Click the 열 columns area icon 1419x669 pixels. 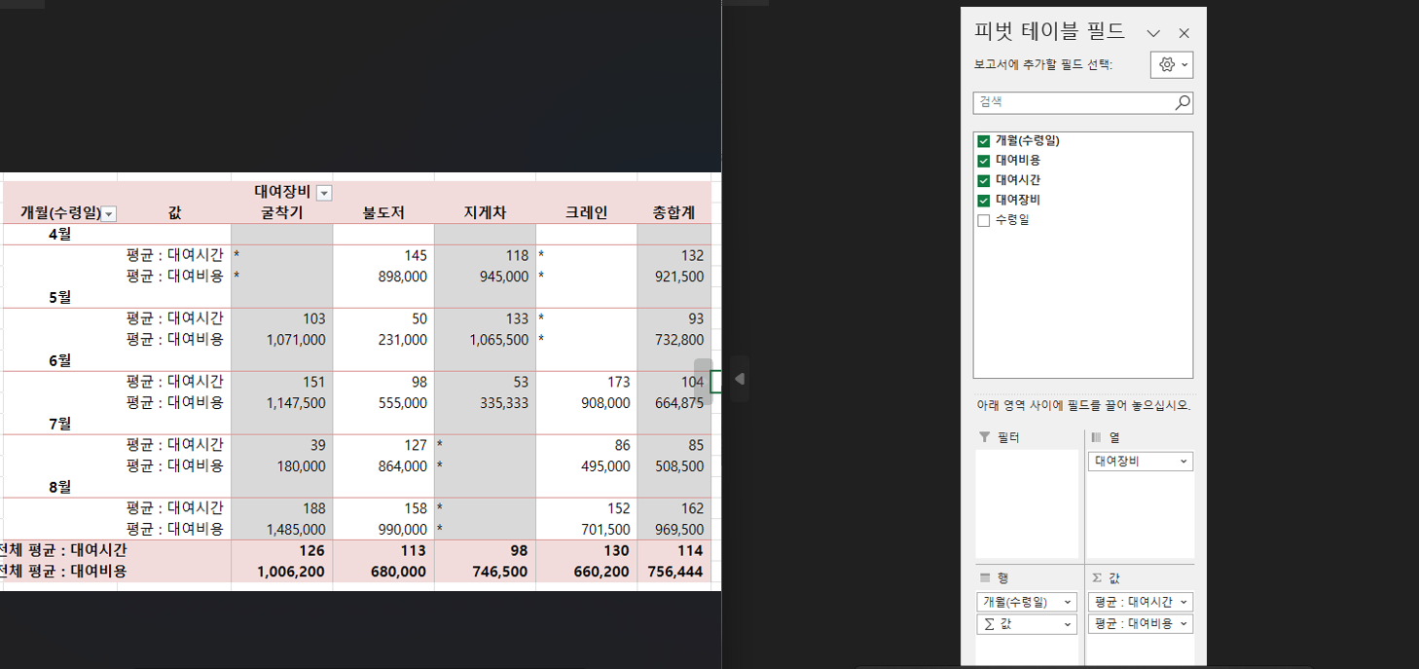pos(1096,438)
